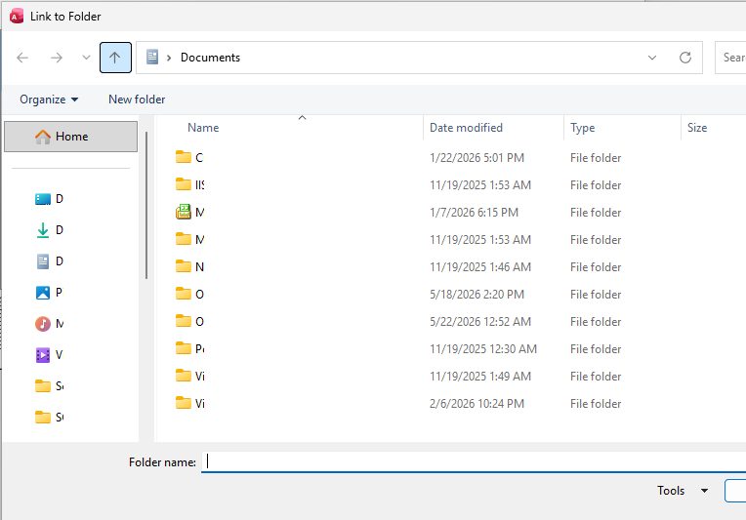Go forward using the right arrow
This screenshot has height=520, width=746.
tap(57, 58)
